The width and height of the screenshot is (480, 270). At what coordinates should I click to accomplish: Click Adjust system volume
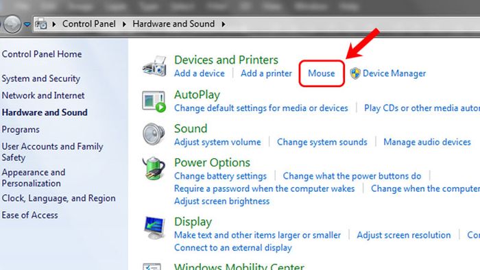217,142
